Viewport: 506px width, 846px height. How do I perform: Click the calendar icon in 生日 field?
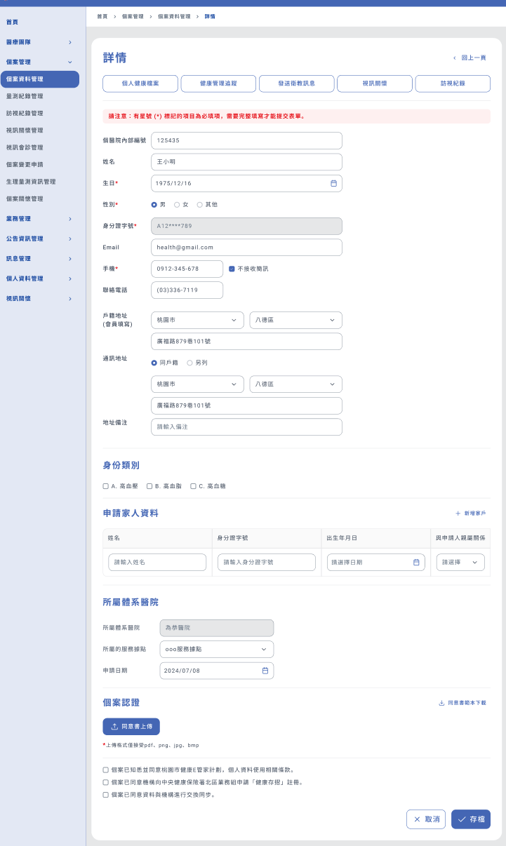pos(334,183)
